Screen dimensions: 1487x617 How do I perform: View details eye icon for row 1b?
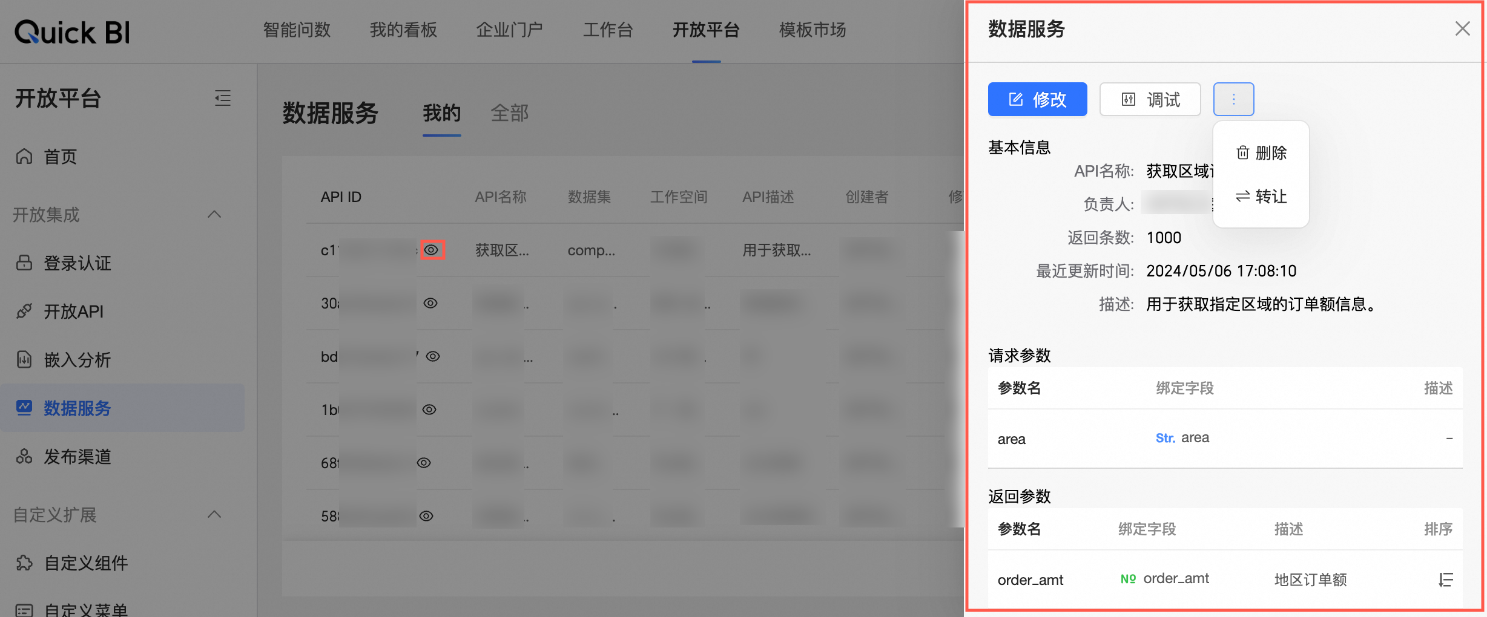coord(429,410)
